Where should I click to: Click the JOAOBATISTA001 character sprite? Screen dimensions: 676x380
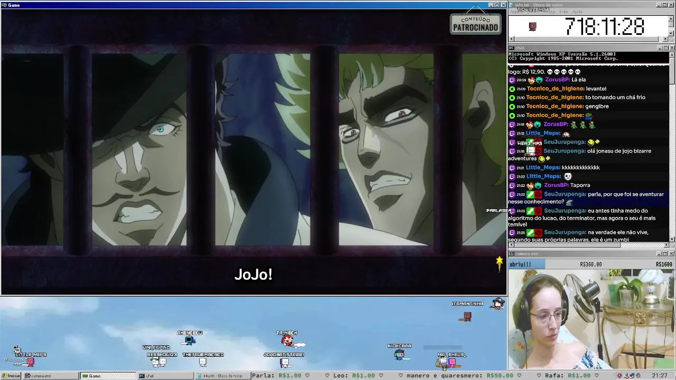[284, 362]
